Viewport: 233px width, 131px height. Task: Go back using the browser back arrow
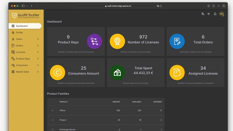point(31,6)
